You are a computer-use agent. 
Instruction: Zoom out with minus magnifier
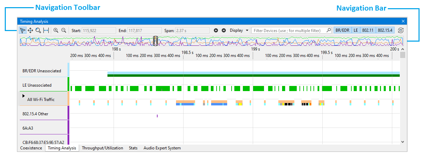(63, 30)
